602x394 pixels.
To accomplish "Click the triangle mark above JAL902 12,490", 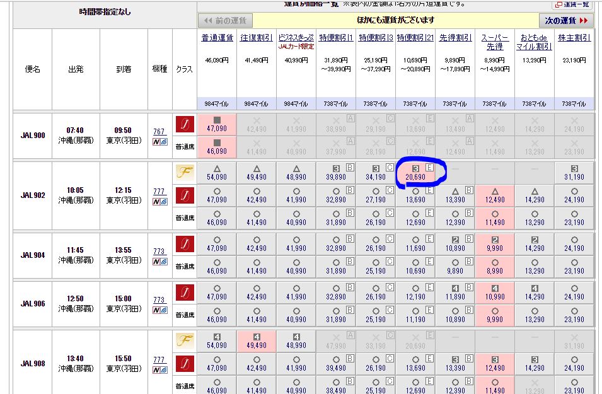I will coord(495,191).
